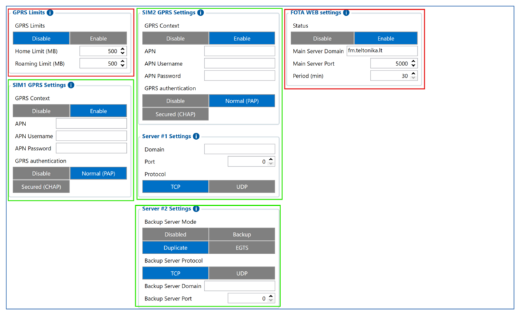
Task: Enable GPRS Limits
Action: coord(98,39)
